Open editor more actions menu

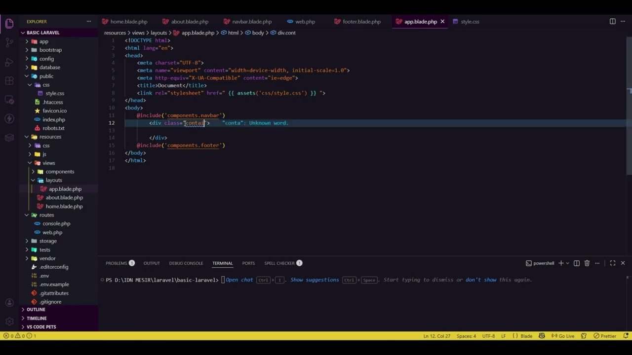pyautogui.click(x=623, y=21)
